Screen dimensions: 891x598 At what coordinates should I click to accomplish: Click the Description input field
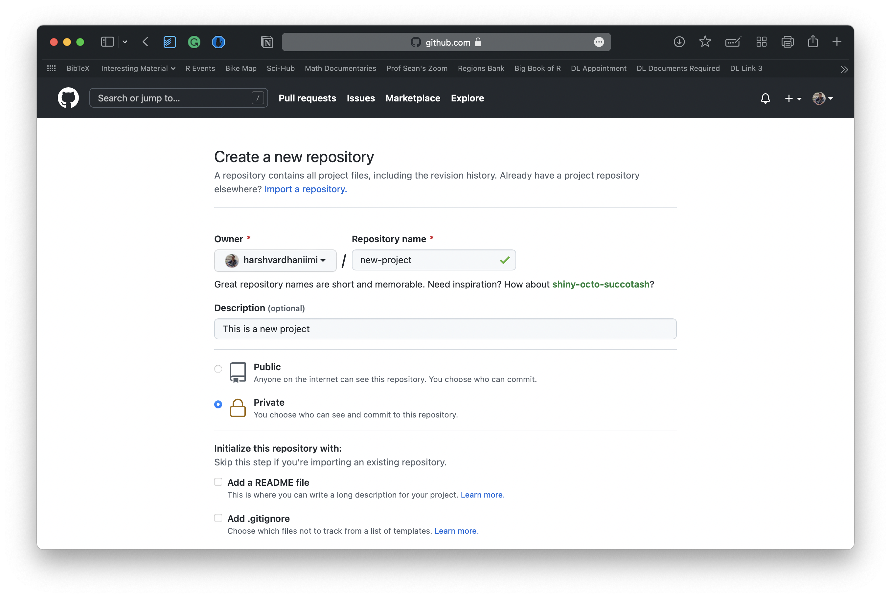click(x=445, y=328)
